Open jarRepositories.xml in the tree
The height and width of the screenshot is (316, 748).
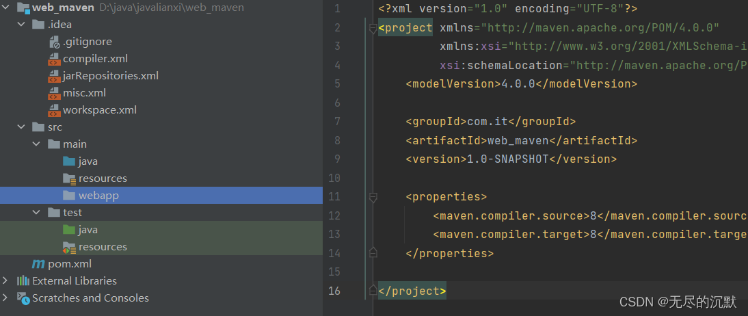(x=111, y=77)
